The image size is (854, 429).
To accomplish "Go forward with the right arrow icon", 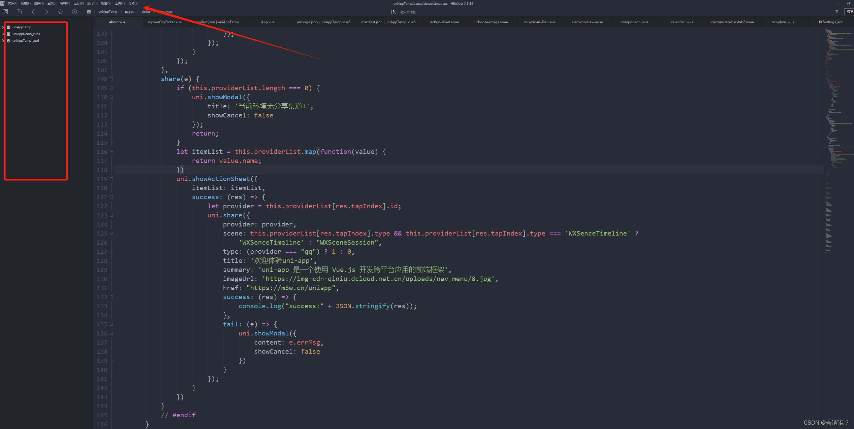I will tap(46, 12).
